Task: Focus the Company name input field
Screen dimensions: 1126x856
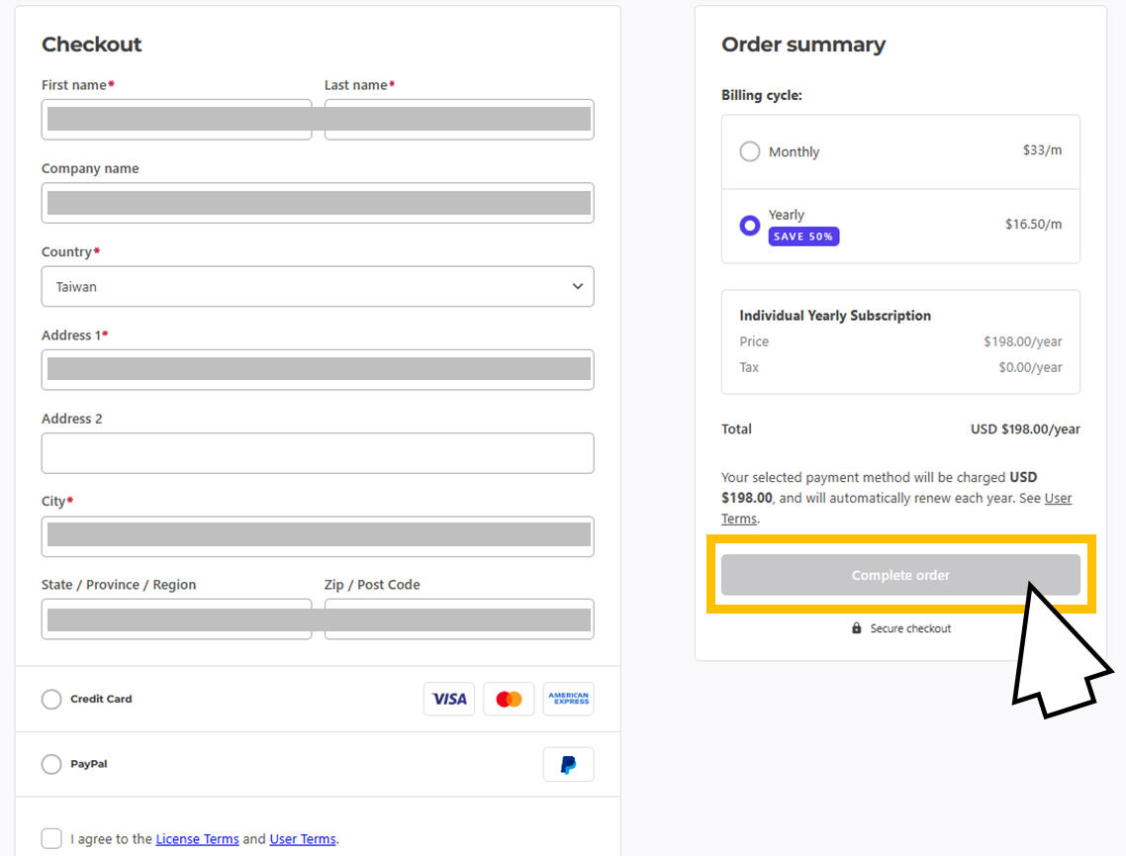Action: point(318,203)
